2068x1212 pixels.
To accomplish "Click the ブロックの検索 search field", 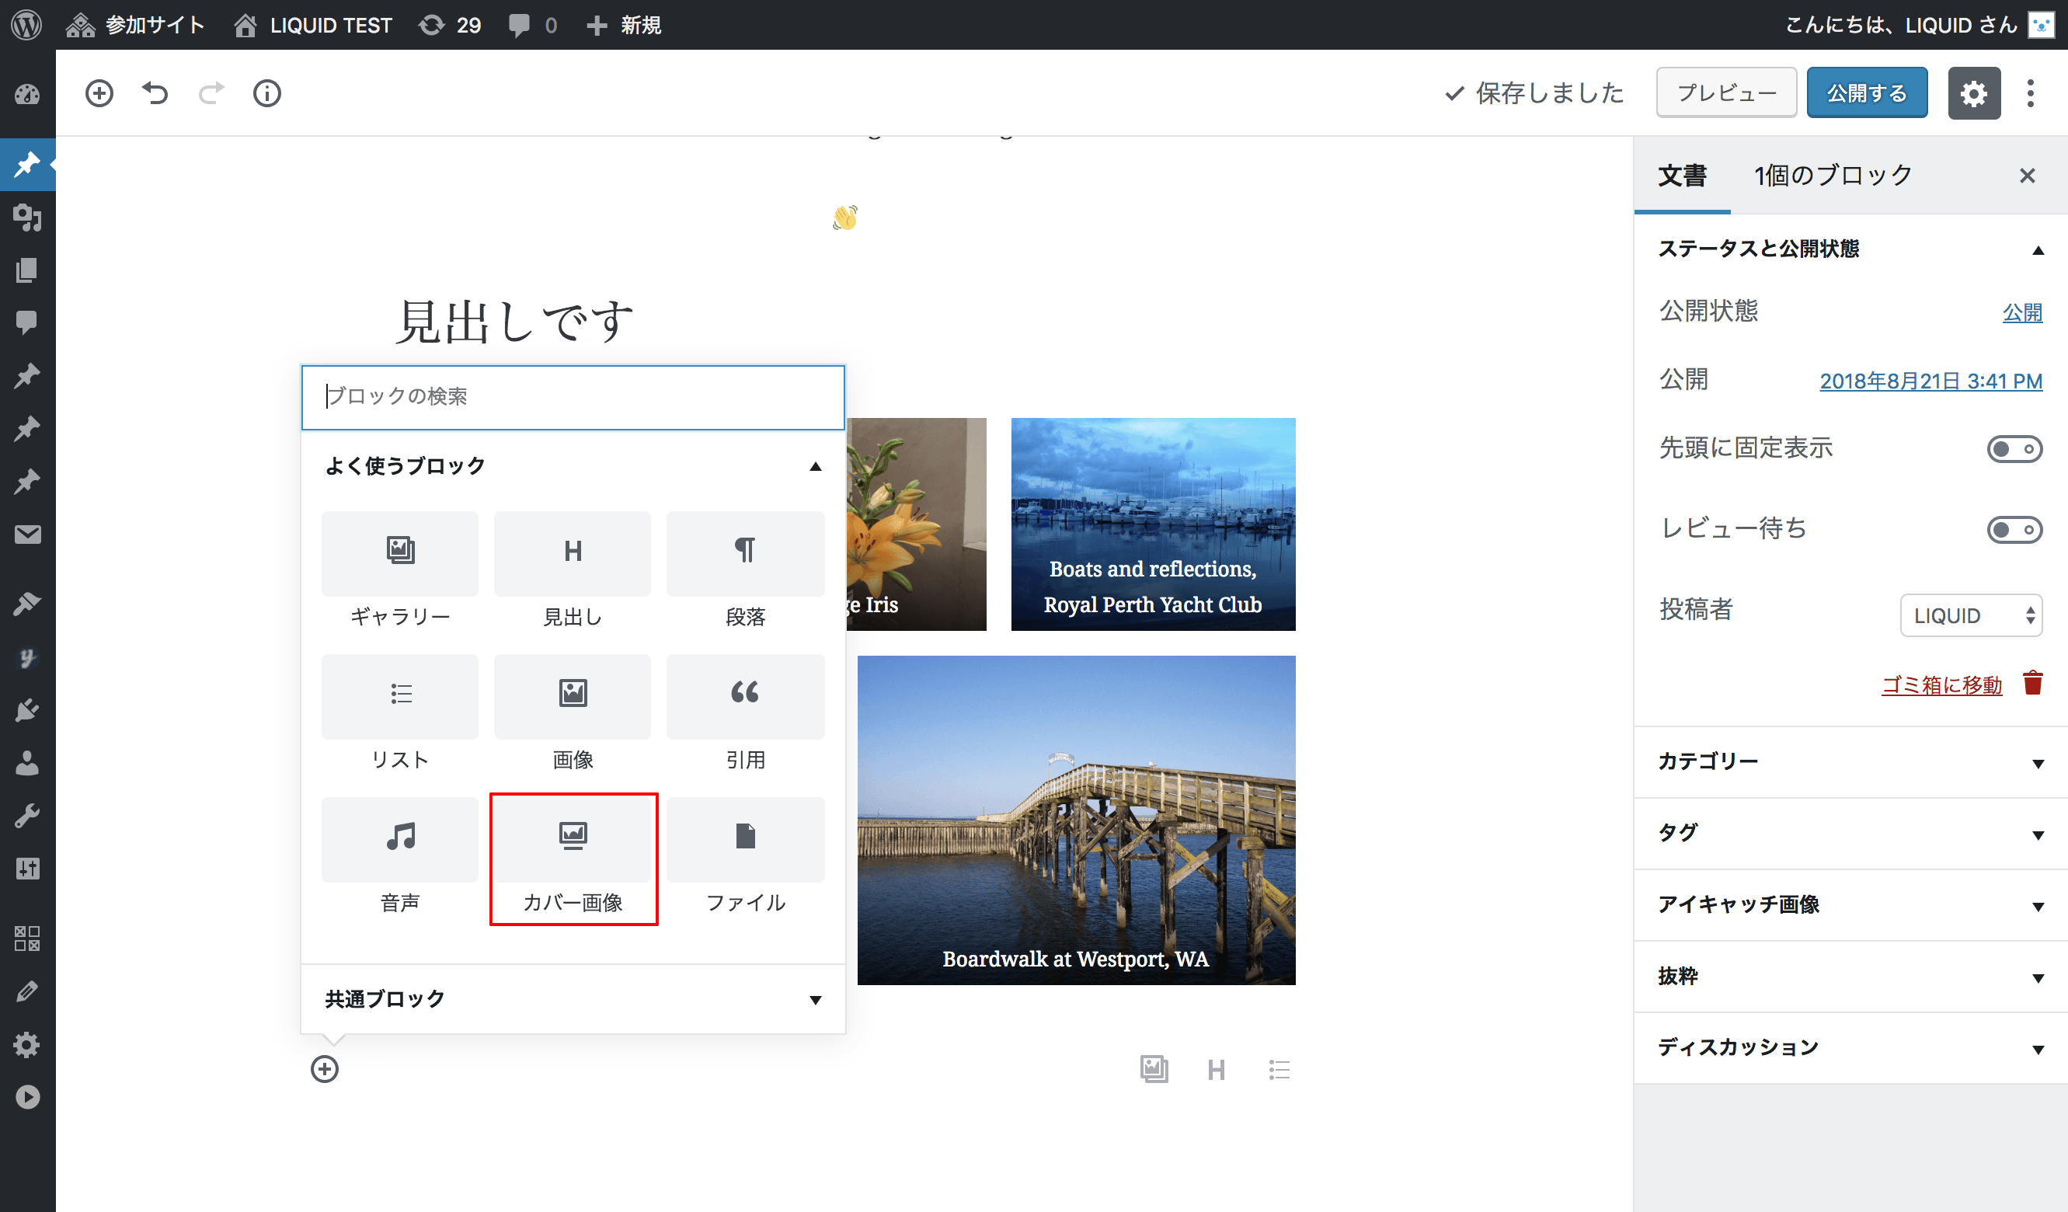I will click(x=573, y=397).
